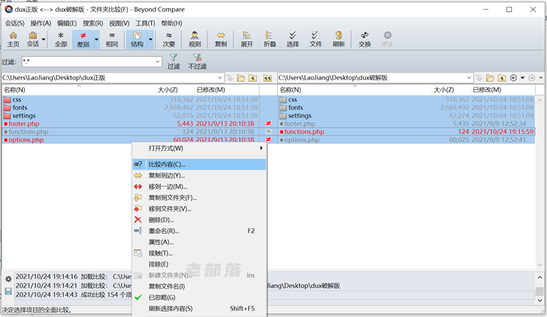Image resolution: width=547 pixels, height=317 pixels.
Task: Show all files with 全部
Action: pyautogui.click(x=61, y=39)
